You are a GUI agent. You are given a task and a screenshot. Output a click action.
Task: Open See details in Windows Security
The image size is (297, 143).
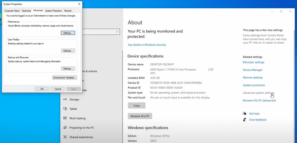[x=147, y=45]
